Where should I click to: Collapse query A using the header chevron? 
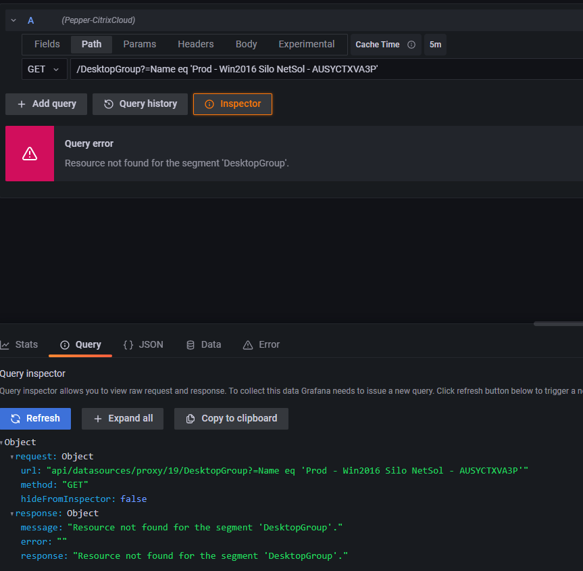click(12, 20)
